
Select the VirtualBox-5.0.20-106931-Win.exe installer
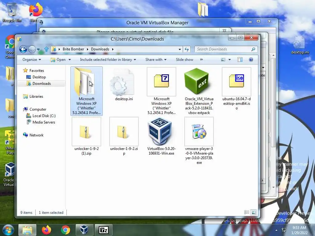(x=161, y=136)
